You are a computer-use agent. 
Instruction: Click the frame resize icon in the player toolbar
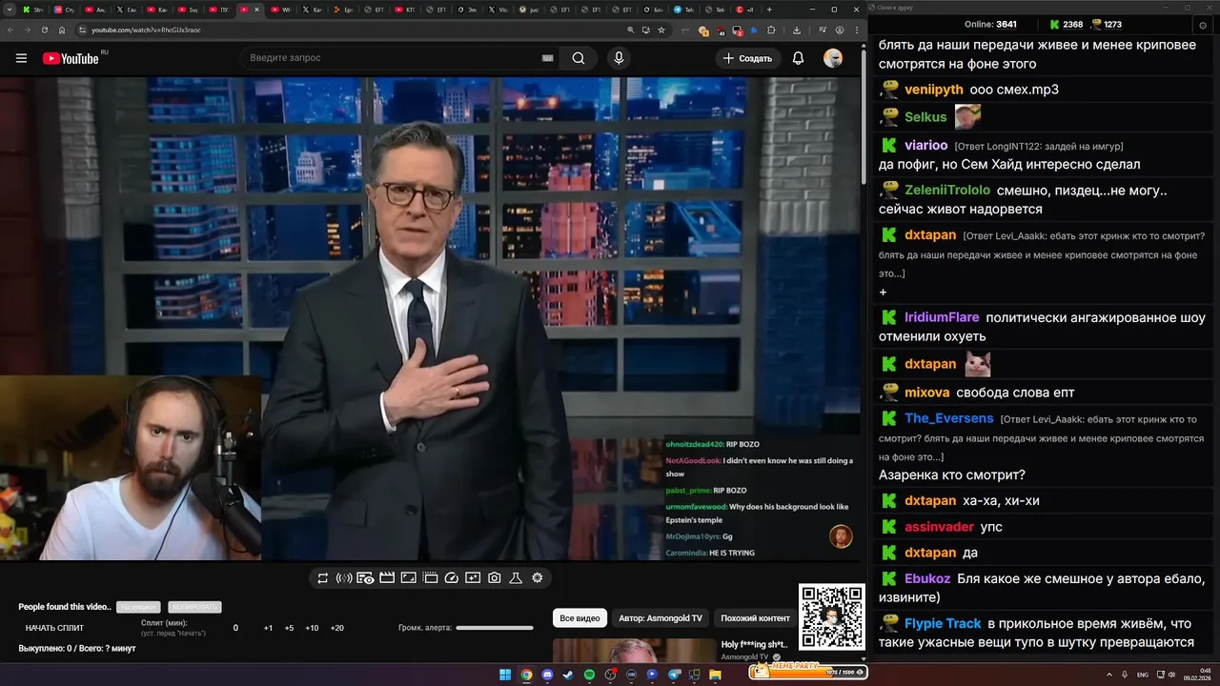pos(408,577)
